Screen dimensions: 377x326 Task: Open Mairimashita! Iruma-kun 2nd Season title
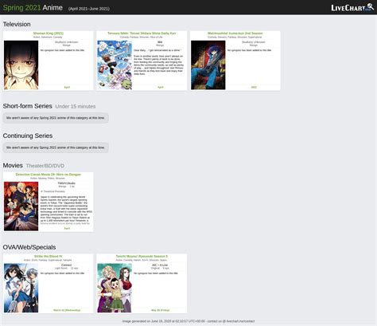pyautogui.click(x=235, y=33)
